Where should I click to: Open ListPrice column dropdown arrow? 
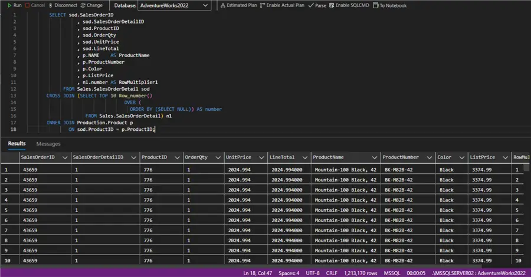[505, 157]
